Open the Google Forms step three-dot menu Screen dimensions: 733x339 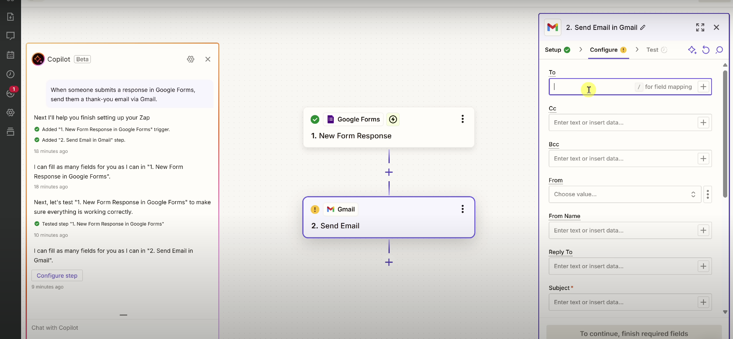[x=462, y=119]
